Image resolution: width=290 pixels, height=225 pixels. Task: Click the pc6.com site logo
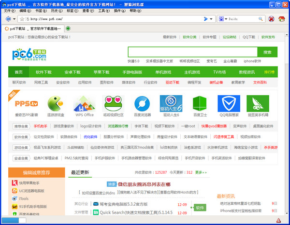[x=29, y=54]
